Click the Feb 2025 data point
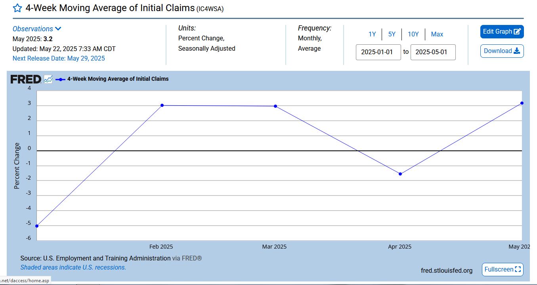This screenshot has width=537, height=285. point(162,105)
